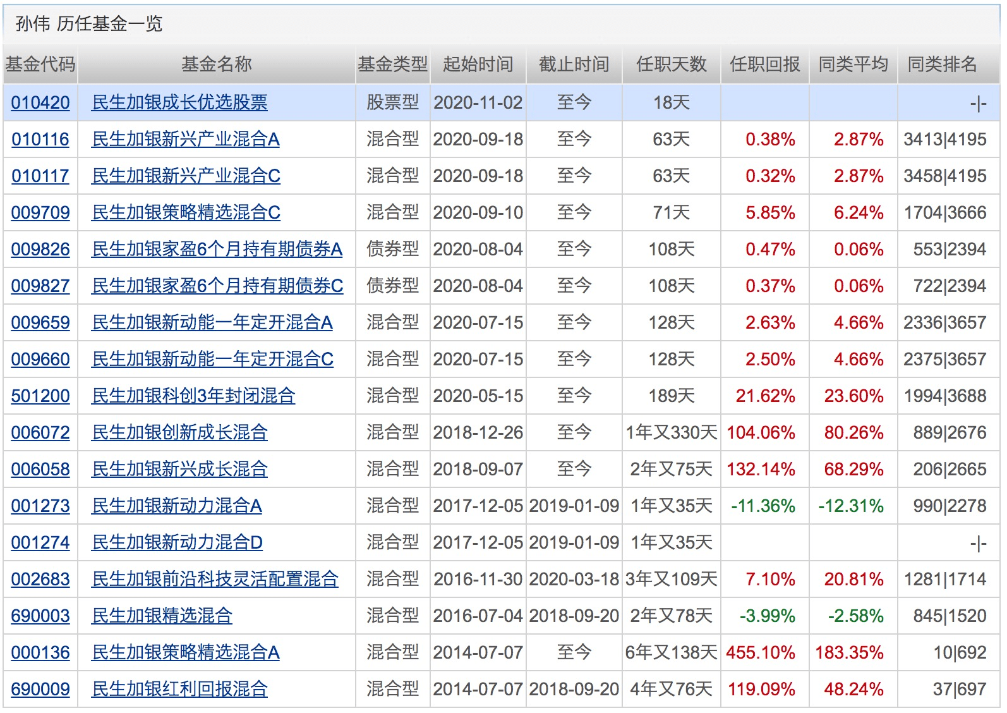Image resolution: width=1007 pixels, height=713 pixels.
Task: Open 民生加银精选混合 fund link
Action: coord(162,616)
